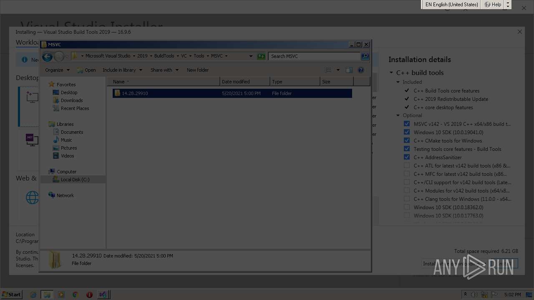Change the Explorer view layout icon

[x=328, y=70]
